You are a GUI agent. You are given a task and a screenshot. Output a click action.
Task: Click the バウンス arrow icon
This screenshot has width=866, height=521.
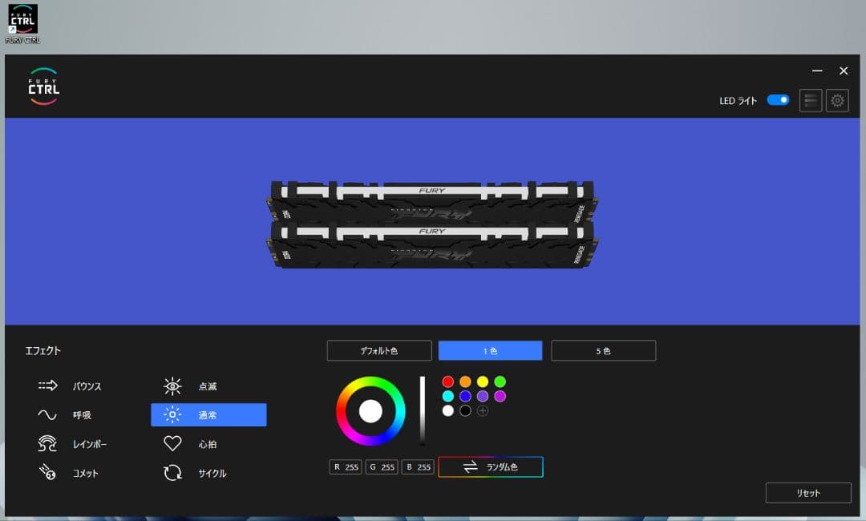coord(47,386)
